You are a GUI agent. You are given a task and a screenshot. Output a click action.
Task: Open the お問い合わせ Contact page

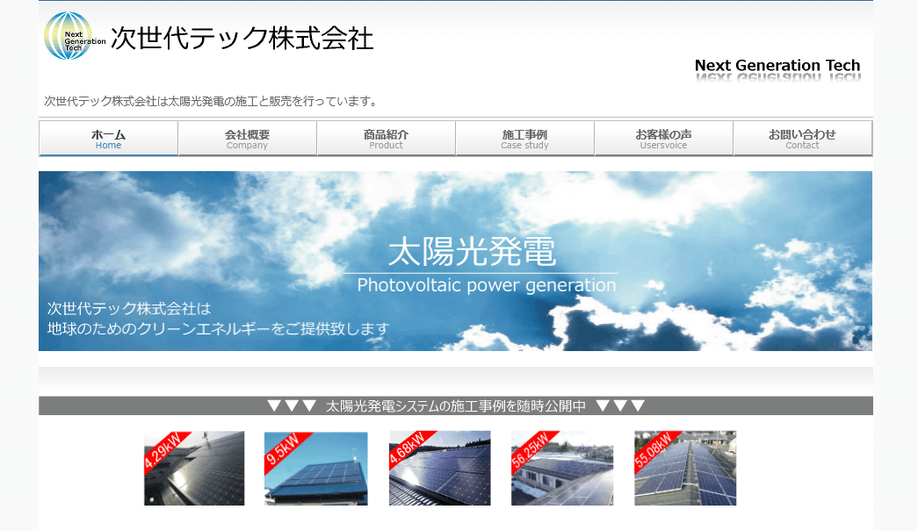[x=802, y=138]
